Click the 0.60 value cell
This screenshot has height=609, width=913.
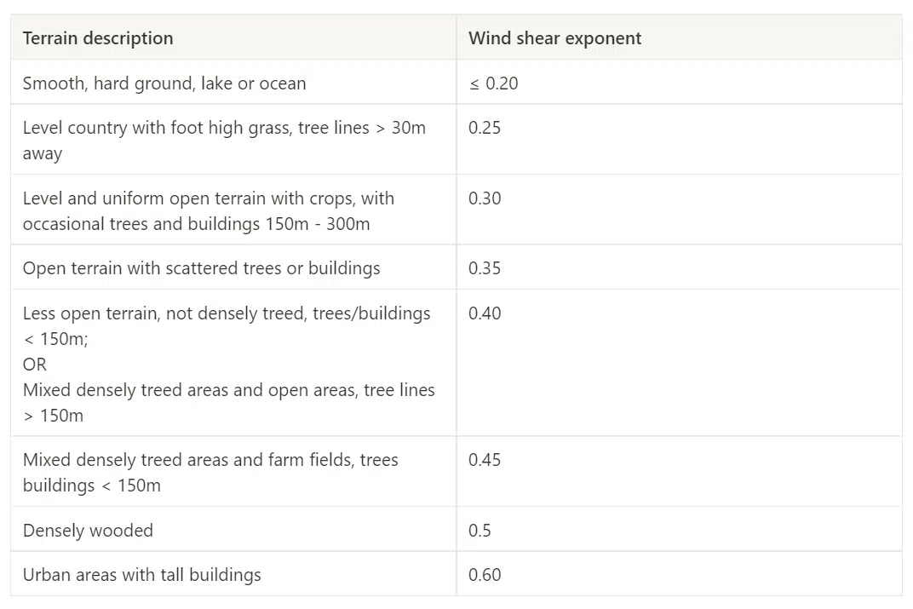point(485,574)
